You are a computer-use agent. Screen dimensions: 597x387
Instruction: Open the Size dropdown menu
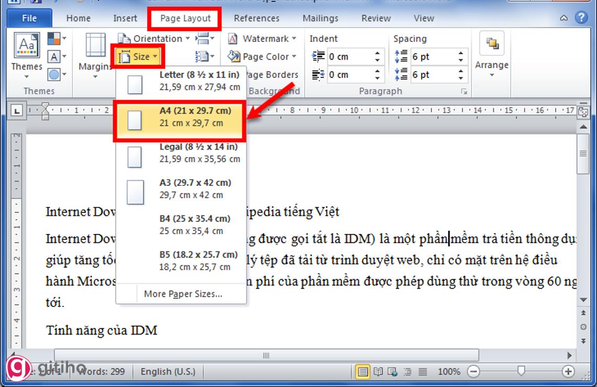pyautogui.click(x=138, y=56)
